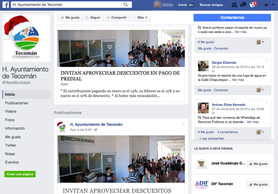Viewport: 278px width, 194px height.
Task: Open Buscar amigos link
Action: [x=211, y=5]
